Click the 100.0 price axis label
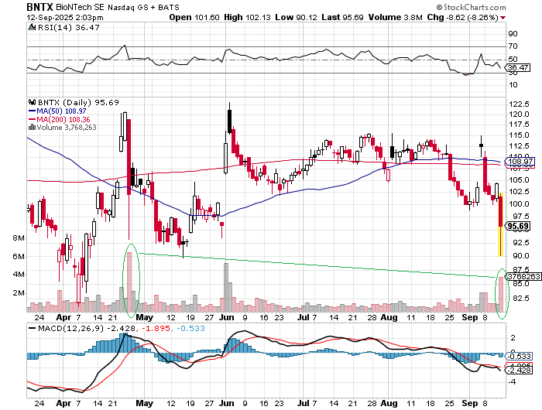This screenshot has width=542, height=410. pos(521,203)
